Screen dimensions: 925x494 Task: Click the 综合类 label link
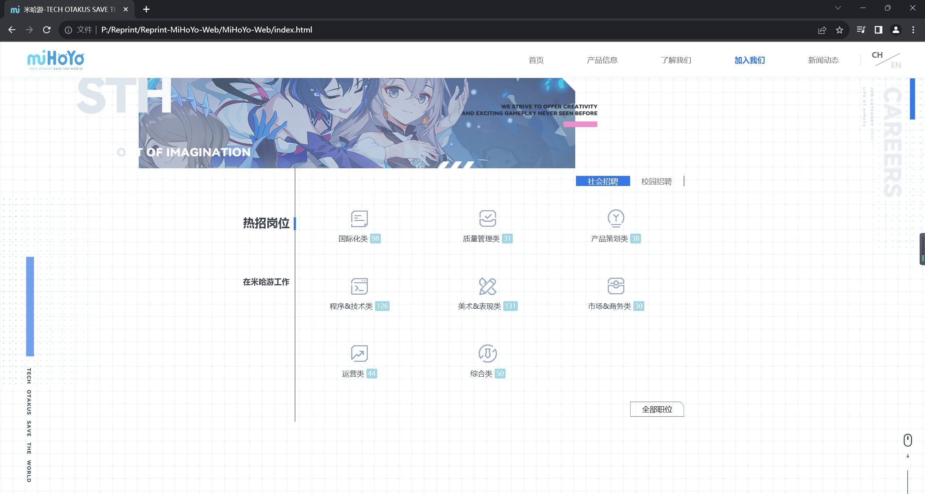pos(481,374)
